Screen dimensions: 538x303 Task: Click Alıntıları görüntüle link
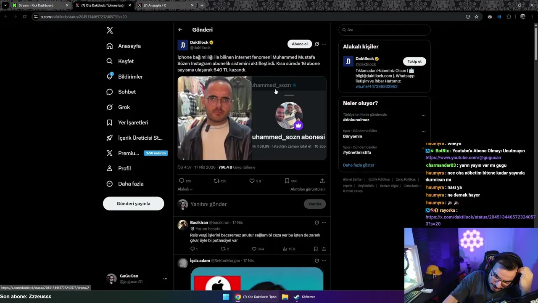(x=308, y=189)
